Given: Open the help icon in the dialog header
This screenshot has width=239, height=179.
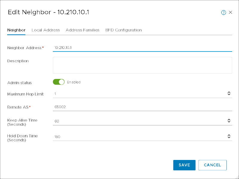Looking at the screenshot, I should [223, 12].
